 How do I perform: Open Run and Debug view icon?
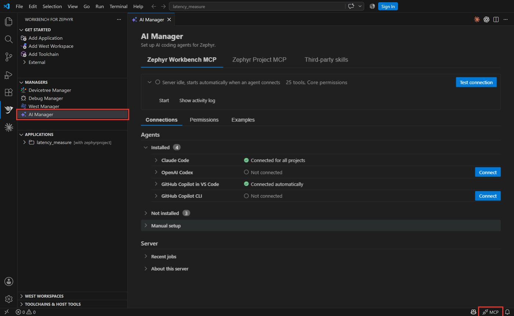pyautogui.click(x=8, y=75)
